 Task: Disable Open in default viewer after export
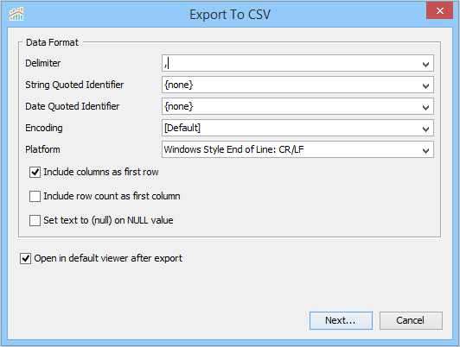[26, 259]
